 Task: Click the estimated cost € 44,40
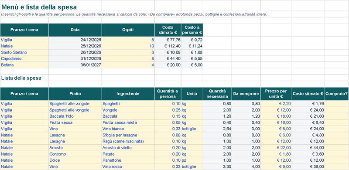(168, 59)
